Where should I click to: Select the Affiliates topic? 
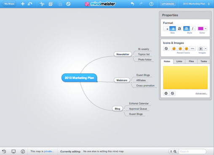[x=141, y=80]
